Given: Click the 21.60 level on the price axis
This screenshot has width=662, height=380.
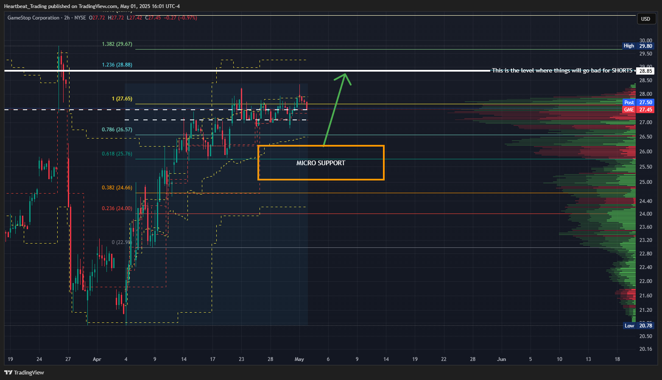Looking at the screenshot, I should [x=646, y=296].
